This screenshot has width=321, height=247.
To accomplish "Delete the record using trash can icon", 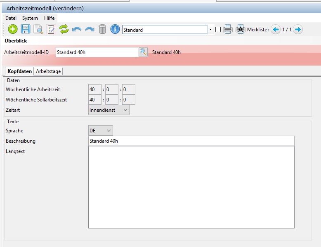I will [x=102, y=29].
